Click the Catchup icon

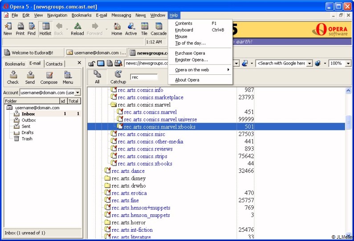tap(118, 77)
